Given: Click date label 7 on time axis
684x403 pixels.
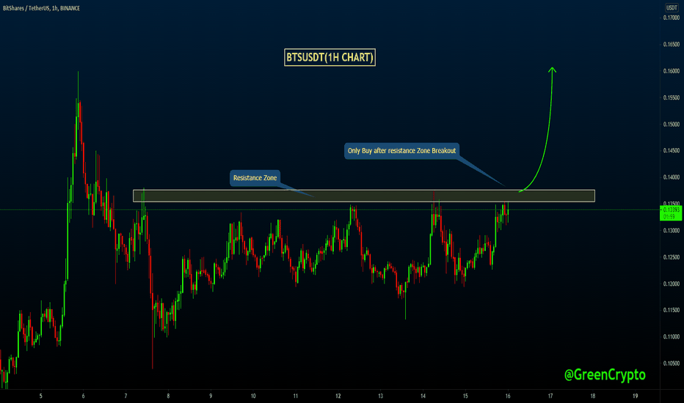Looking at the screenshot, I should click(x=125, y=396).
